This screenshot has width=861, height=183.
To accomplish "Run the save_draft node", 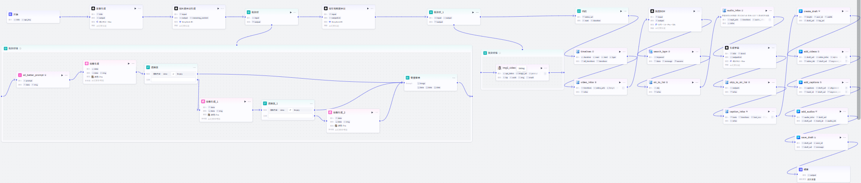I will pyautogui.click(x=841, y=137).
